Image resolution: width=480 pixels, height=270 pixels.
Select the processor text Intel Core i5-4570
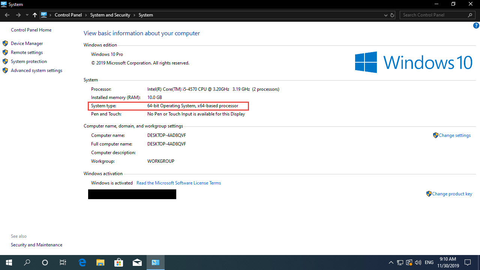[213, 89]
